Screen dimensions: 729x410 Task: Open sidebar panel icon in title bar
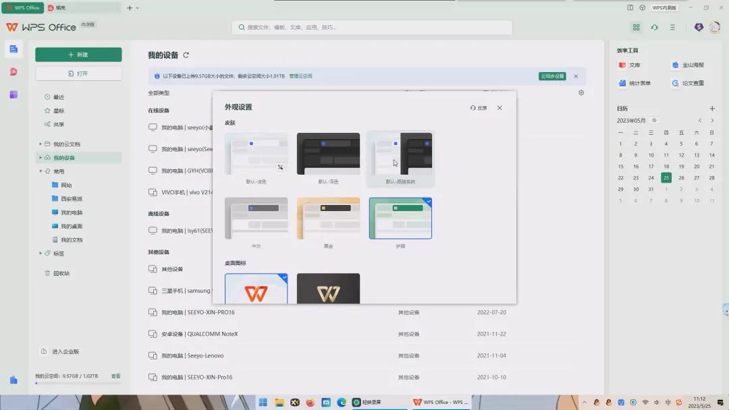(x=630, y=7)
